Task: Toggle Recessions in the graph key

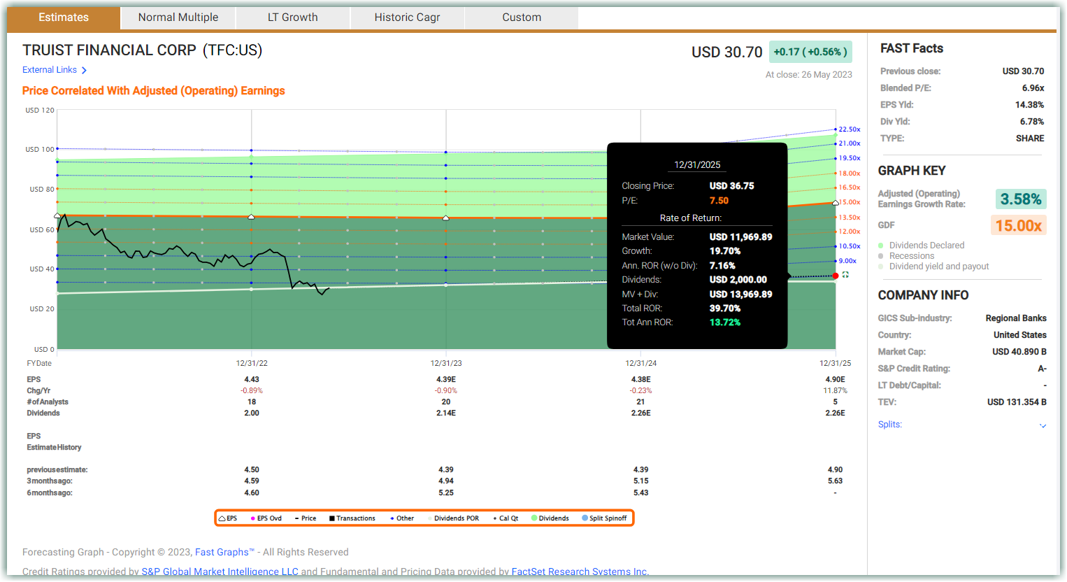Action: pyautogui.click(x=881, y=256)
